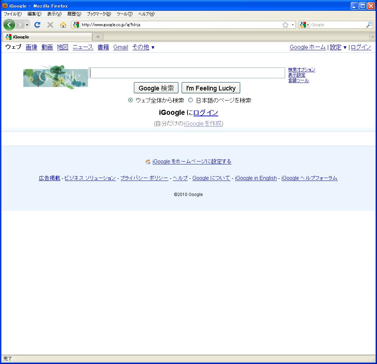Image resolution: width=377 pixels, height=364 pixels.
Task: Bookmark this page with the star icon
Action: click(x=285, y=25)
